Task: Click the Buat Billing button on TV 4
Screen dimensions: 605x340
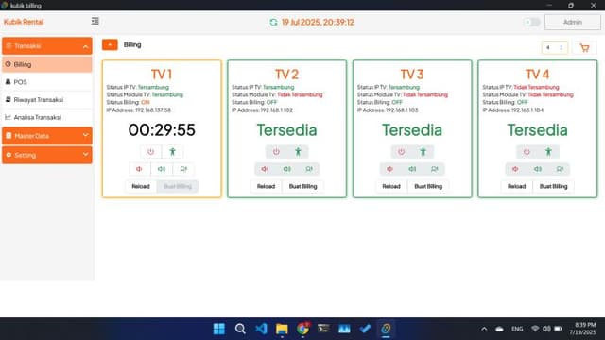Action: point(554,187)
